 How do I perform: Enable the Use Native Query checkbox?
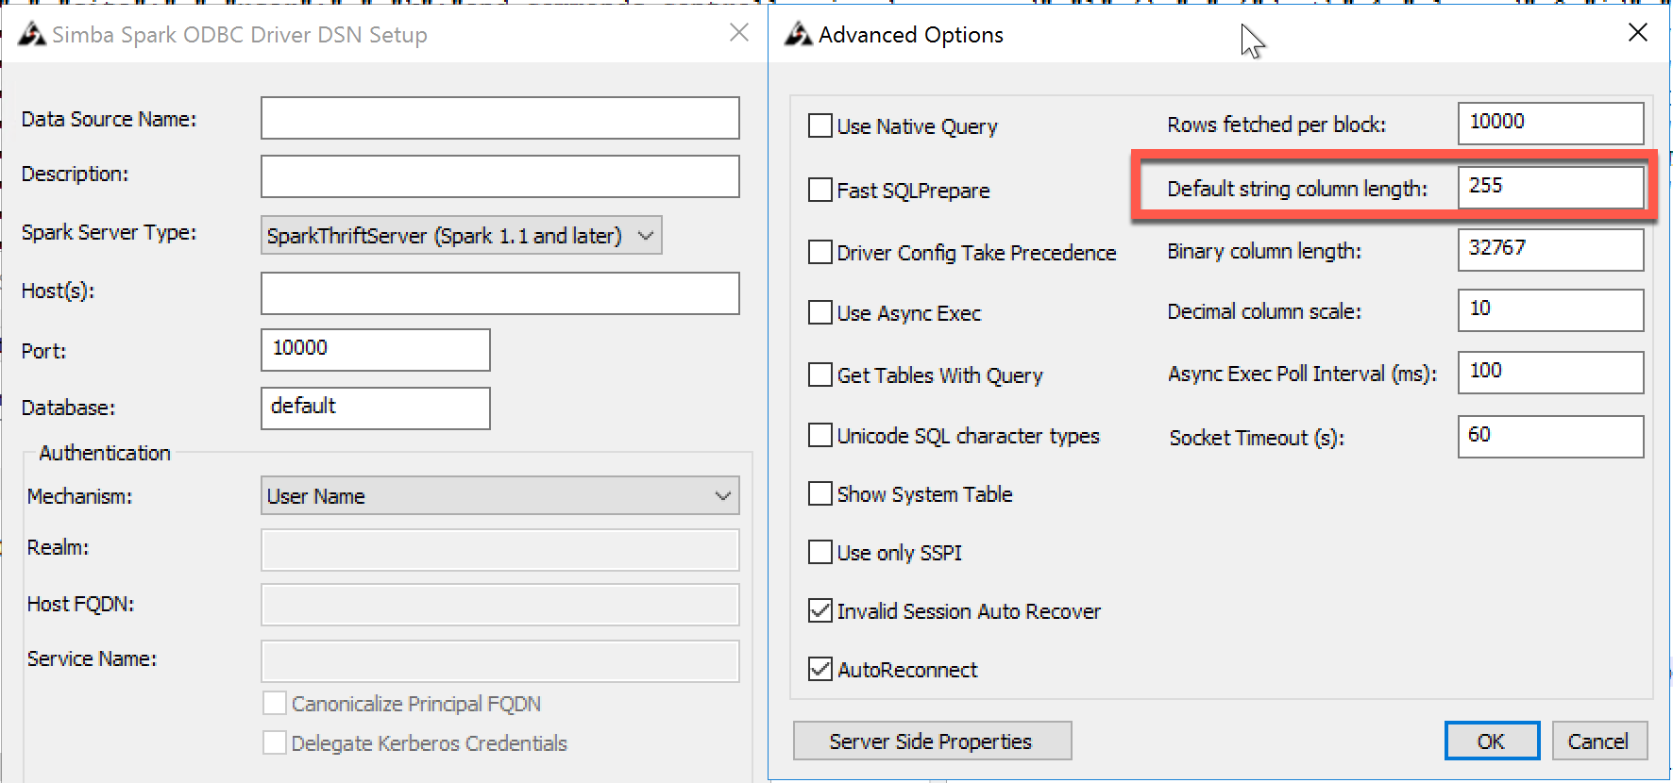[x=820, y=126]
